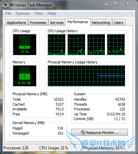Click the Physical Memory Usage History graph
The image size is (138, 154).
(x=86, y=76)
